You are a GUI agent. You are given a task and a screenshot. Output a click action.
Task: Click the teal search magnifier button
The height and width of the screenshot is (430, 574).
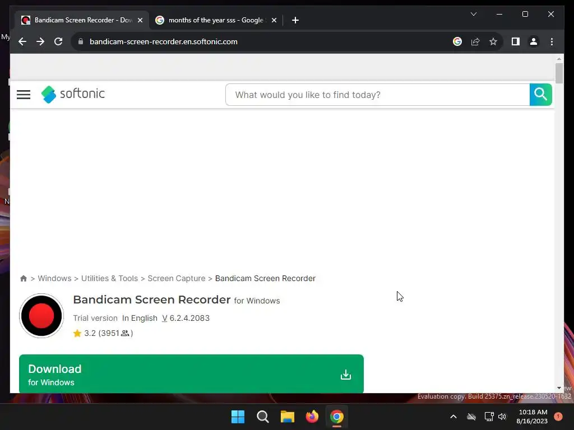click(541, 95)
